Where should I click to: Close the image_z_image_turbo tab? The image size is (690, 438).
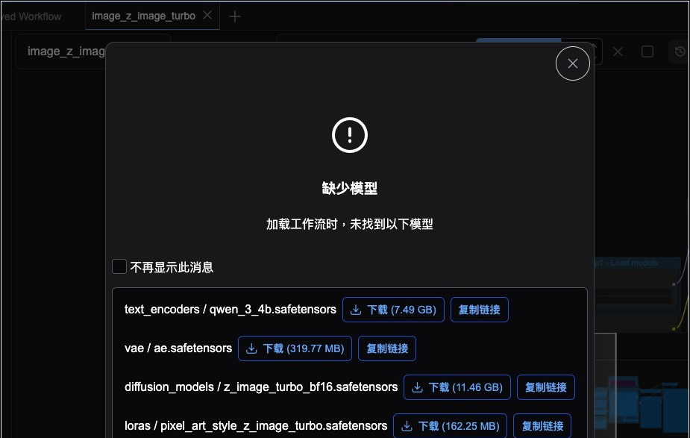pyautogui.click(x=207, y=14)
